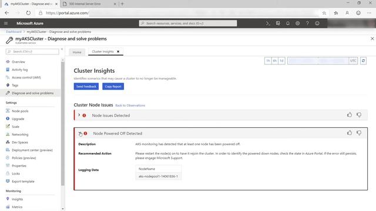Collapse the sidebar menu with chevron

[62, 49]
